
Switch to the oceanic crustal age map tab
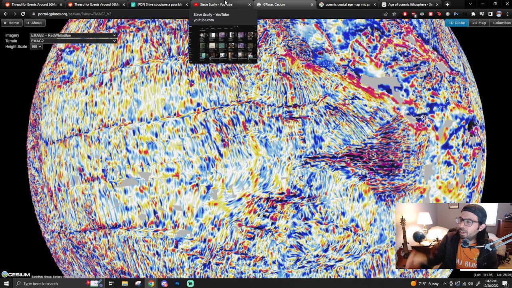pyautogui.click(x=347, y=4)
